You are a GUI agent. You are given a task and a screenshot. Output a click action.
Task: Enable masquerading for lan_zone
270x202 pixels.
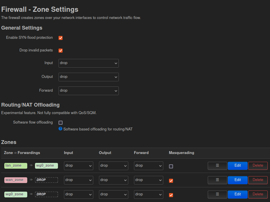171,166
